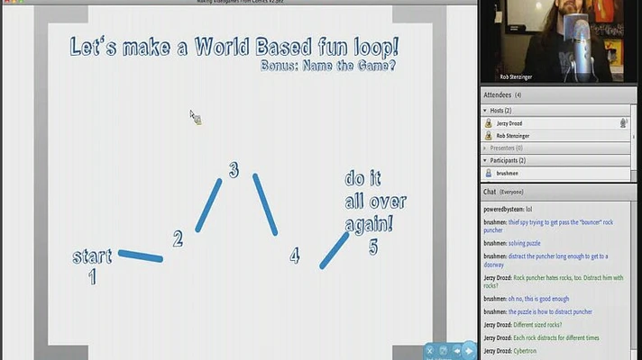Image resolution: width=642 pixels, height=360 pixels.
Task: Click message 'the puzzle is how to distract puncher'
Action: tap(550, 311)
